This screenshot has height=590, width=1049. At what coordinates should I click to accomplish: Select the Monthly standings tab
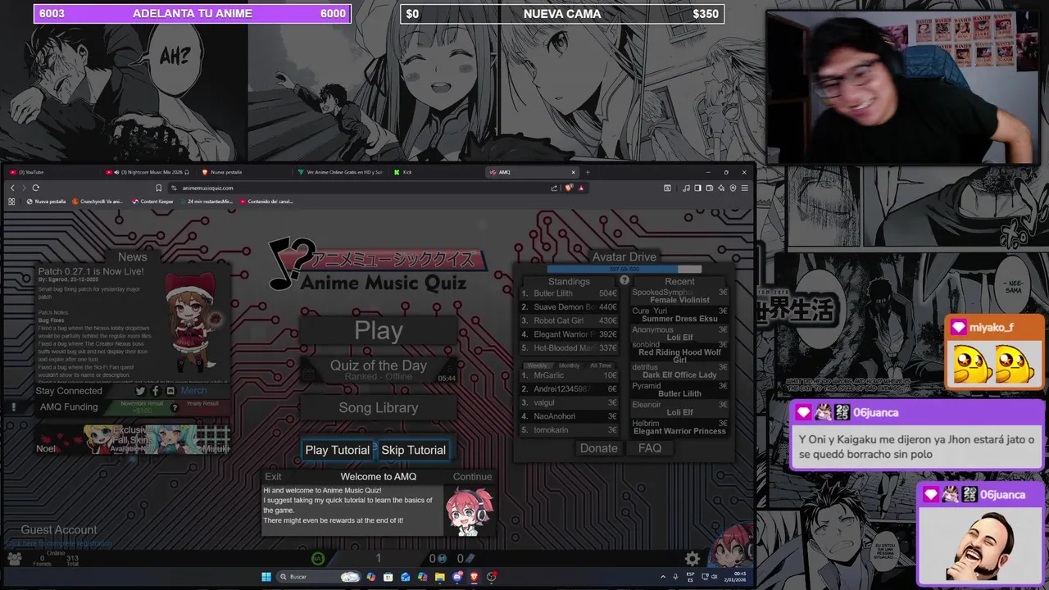click(569, 365)
